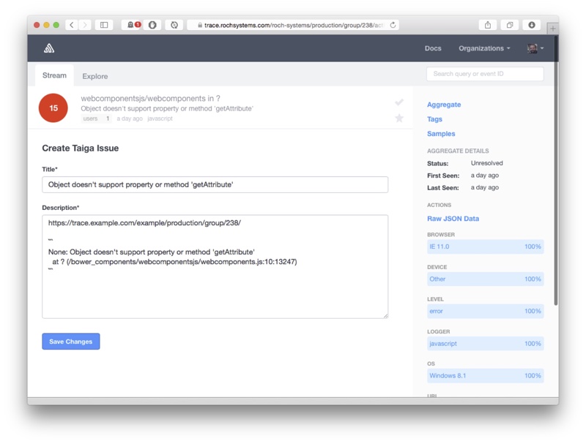The height and width of the screenshot is (444, 586).
Task: Click the Create Taiga Issue heading
Action: point(80,148)
